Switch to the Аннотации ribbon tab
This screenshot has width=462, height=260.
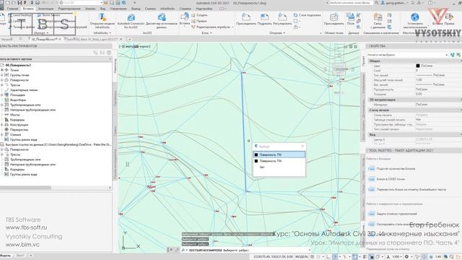point(46,9)
